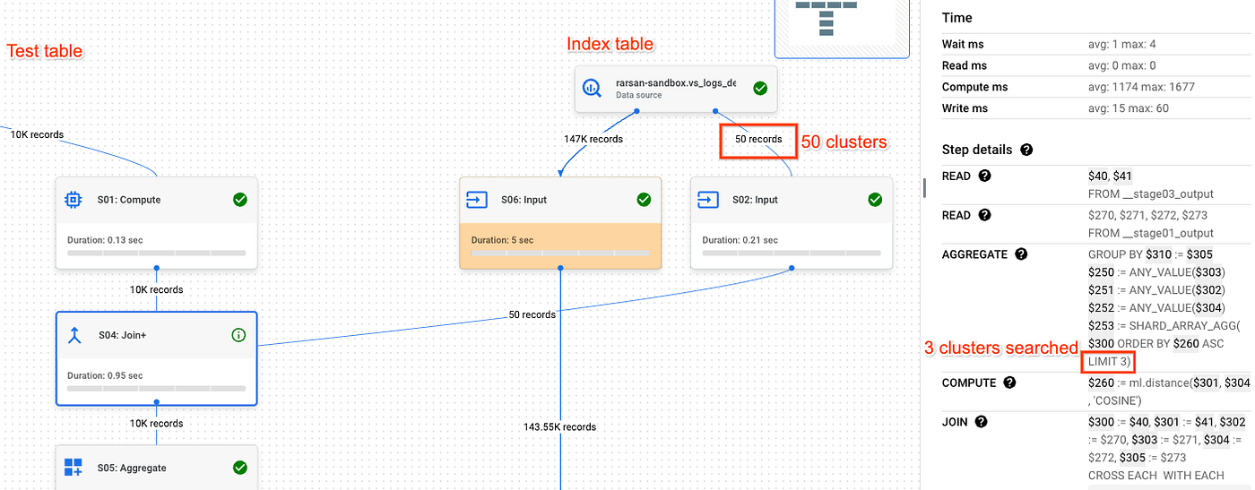Viewport: 1255px width, 490px height.
Task: Select the S05: Aggregate stage node
Action: [x=157, y=468]
